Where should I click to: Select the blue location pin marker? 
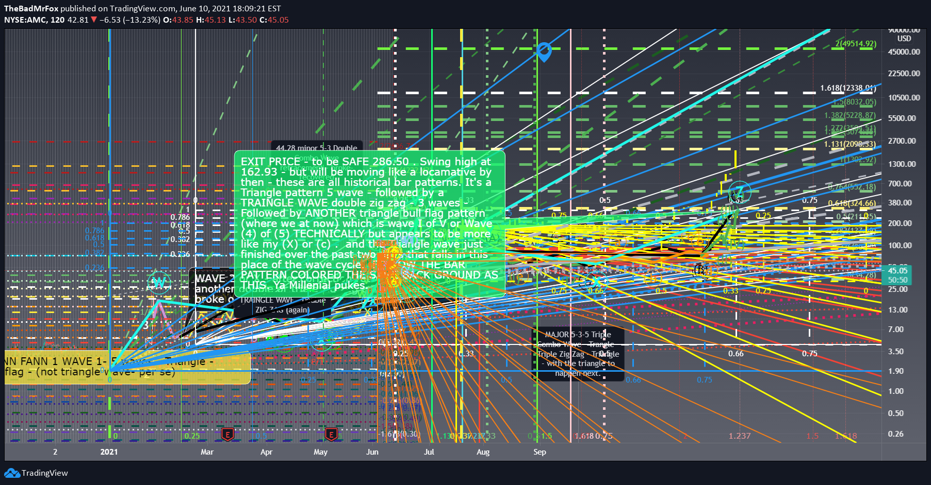pyautogui.click(x=544, y=52)
